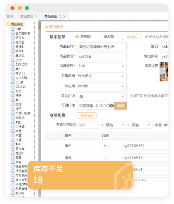
Task: Click the 商品类别 root folder icon
Action: click(9, 24)
